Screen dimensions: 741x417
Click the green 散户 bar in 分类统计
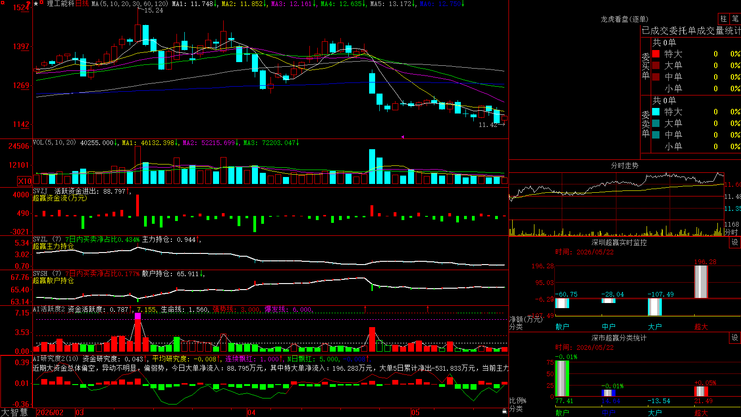click(x=562, y=379)
